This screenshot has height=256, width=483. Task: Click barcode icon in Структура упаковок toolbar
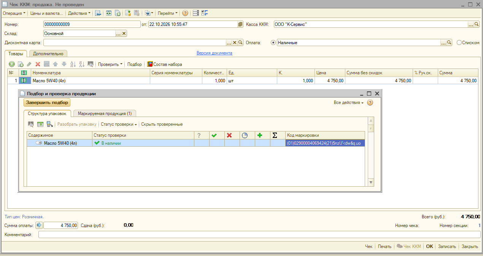point(31,124)
